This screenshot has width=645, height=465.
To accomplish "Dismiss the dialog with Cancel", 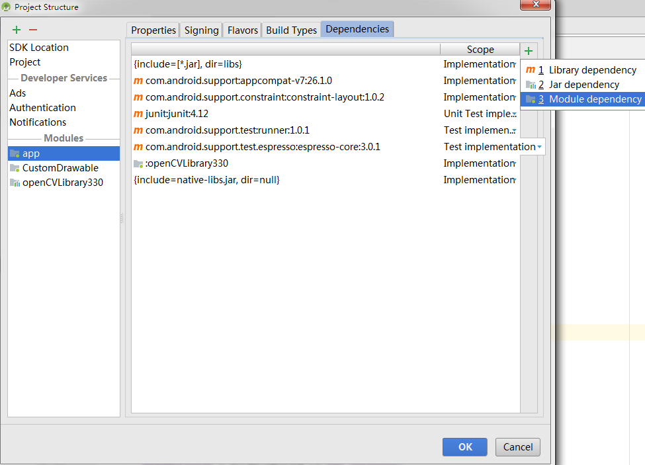I will pos(517,447).
